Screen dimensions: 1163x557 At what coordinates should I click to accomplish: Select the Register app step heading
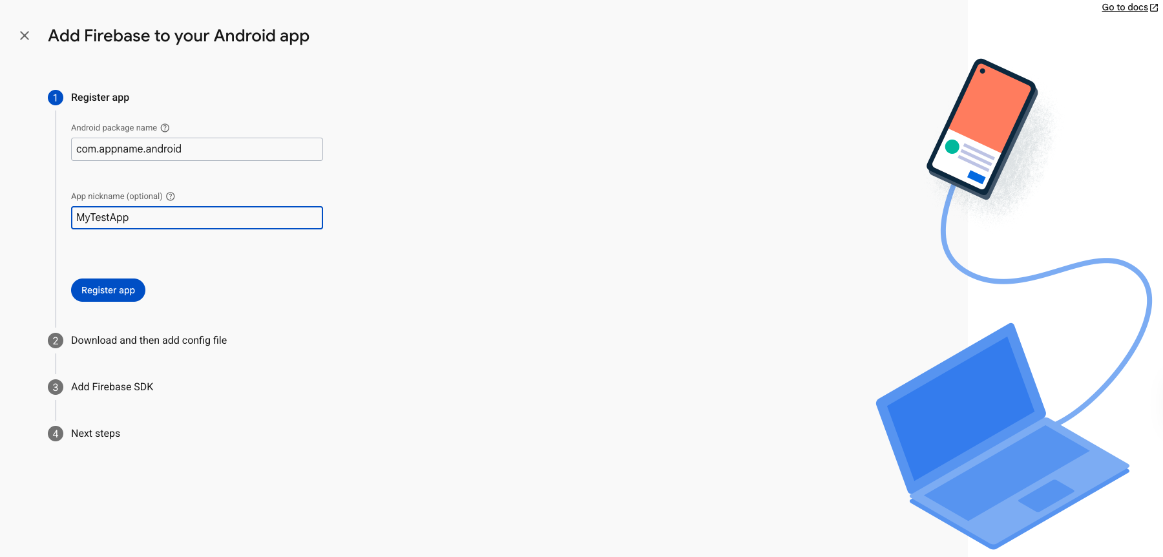pos(100,98)
